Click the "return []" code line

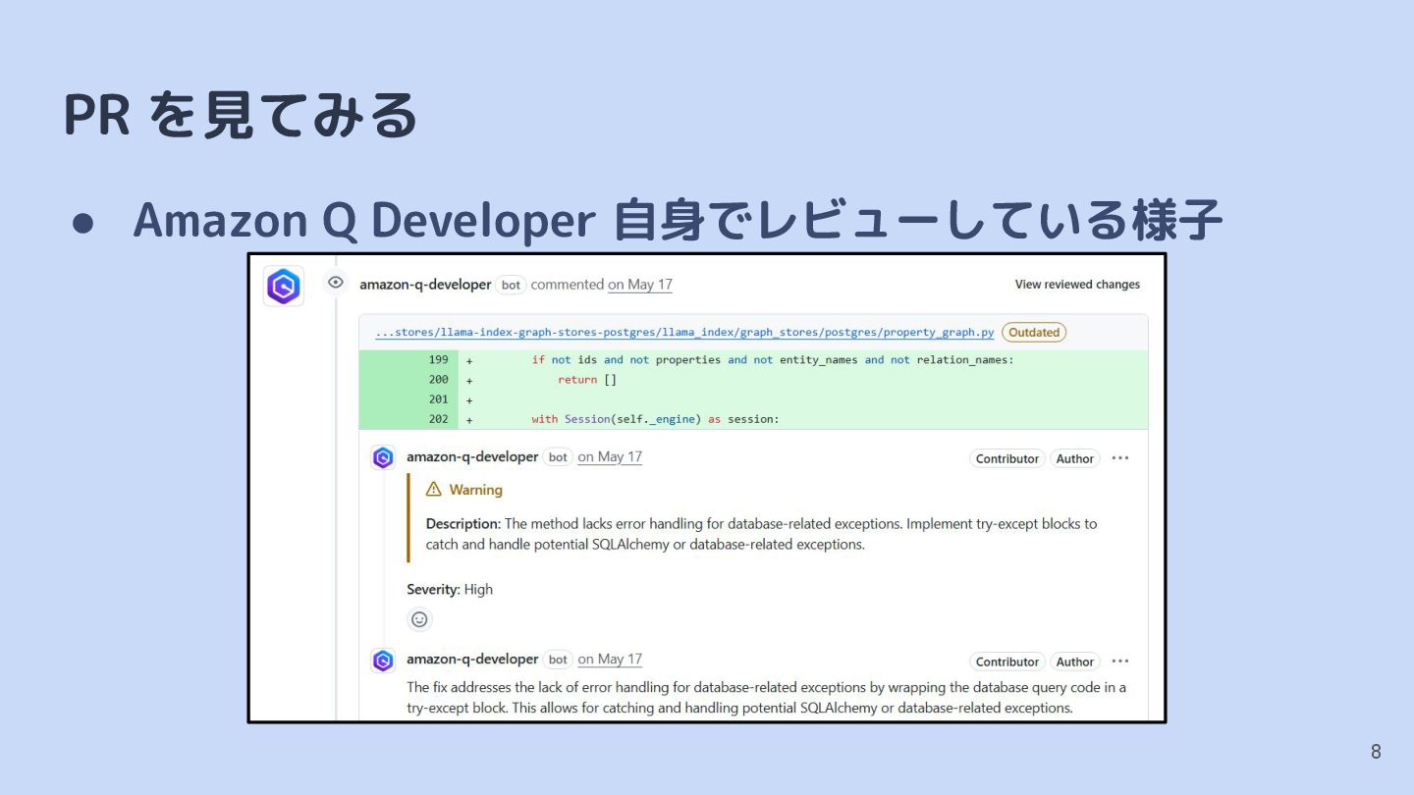587,380
